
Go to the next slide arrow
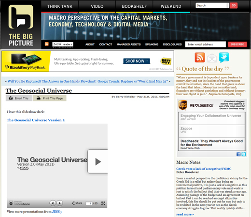[60, 203]
